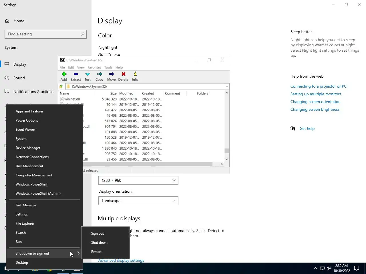Show hidden tray icons chevron
This screenshot has width=366, height=274.
[x=315, y=268]
